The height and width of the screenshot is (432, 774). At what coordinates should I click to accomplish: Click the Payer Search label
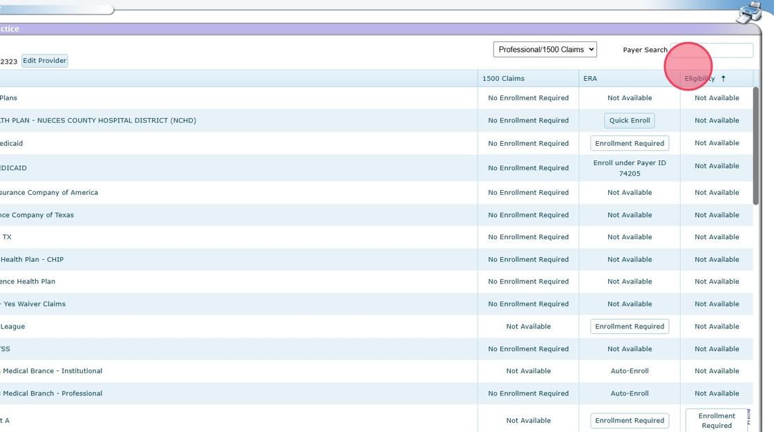(645, 50)
